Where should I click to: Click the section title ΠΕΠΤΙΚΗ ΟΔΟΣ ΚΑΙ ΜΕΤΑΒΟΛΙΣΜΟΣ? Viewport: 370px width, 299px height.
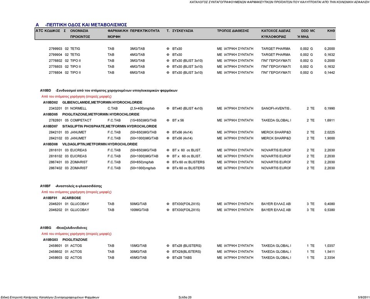[86, 25]
